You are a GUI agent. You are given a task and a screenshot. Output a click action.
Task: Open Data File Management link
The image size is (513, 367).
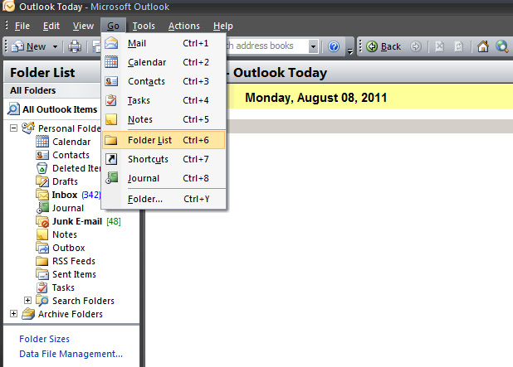[71, 354]
